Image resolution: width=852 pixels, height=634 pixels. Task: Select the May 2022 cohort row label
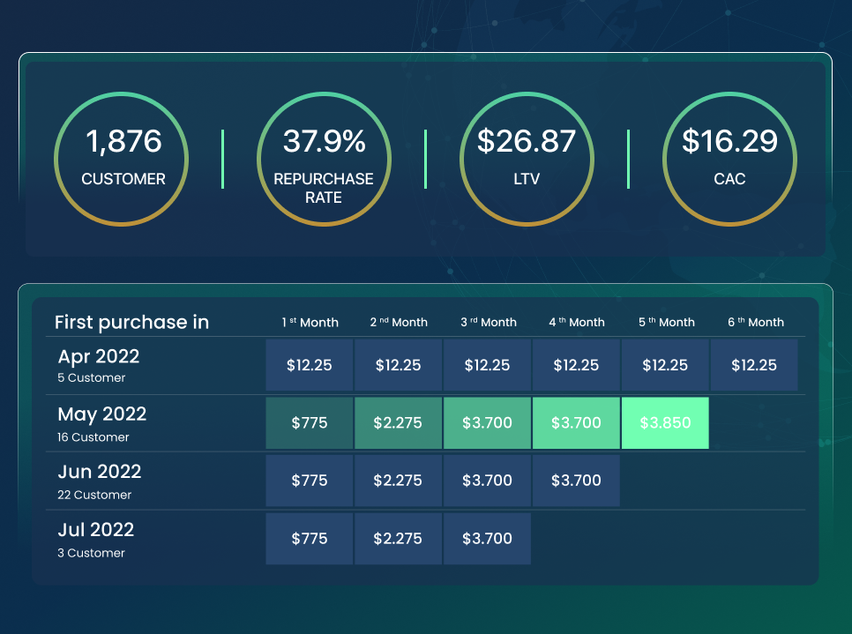(101, 422)
